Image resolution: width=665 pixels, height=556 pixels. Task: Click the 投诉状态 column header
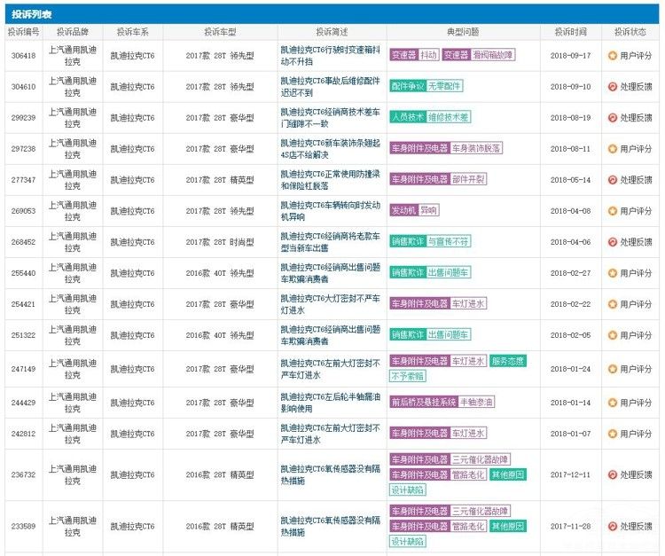tap(630, 32)
